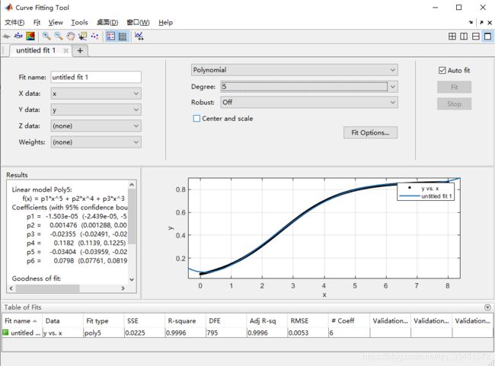The image size is (495, 366).
Task: Open the Robust dropdown set to Off
Action: [x=309, y=102]
